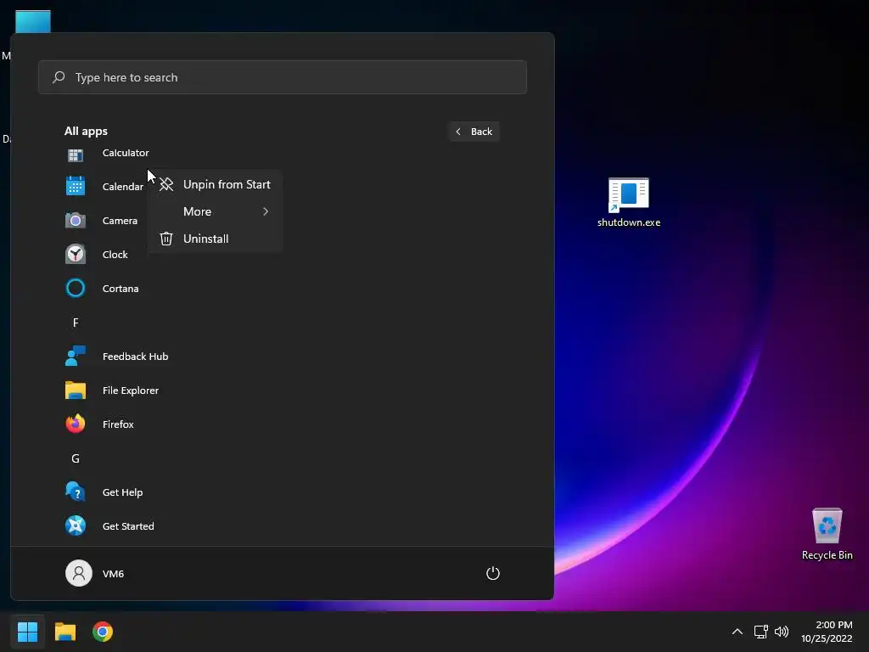Click the File Explorer label

(130, 390)
